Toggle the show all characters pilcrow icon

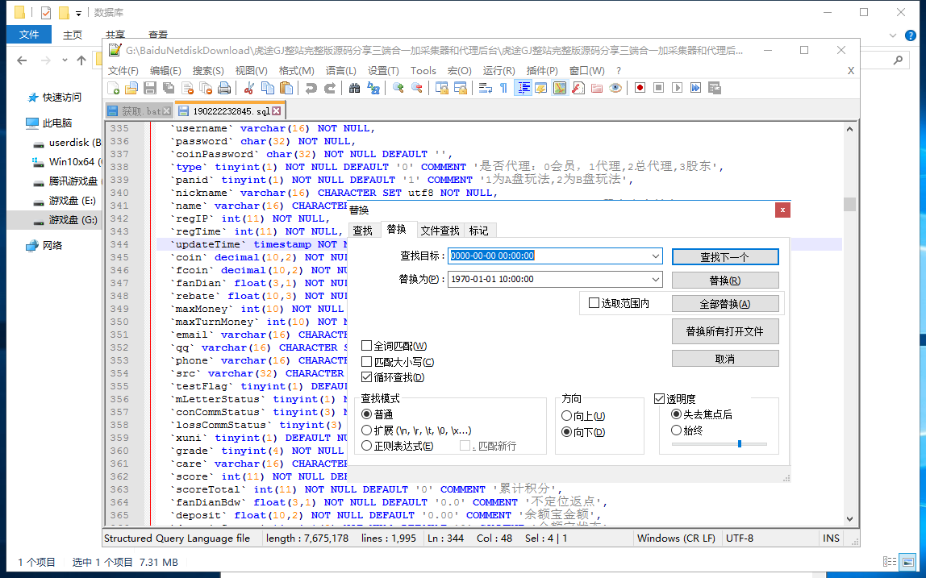click(x=503, y=88)
